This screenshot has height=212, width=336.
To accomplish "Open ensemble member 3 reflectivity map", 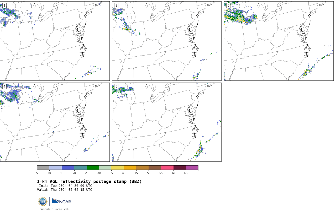I will (x=279, y=41).
